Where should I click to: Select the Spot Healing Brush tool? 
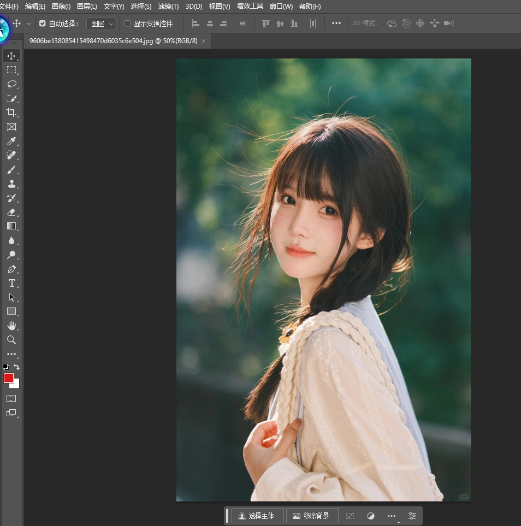click(11, 155)
